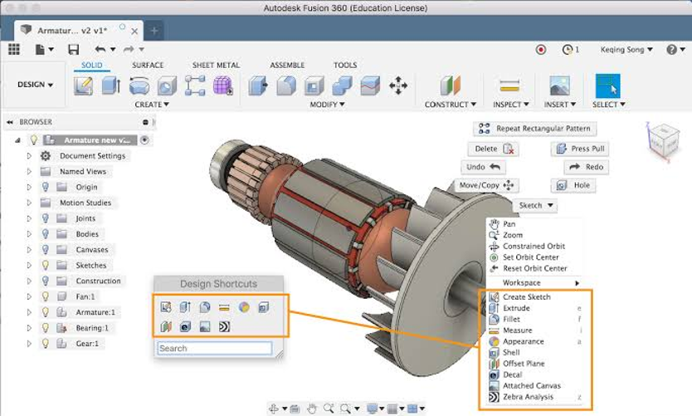Viewport: 692px width, 416px height.
Task: Toggle visibility bulb for Fan:1 component
Action: coord(45,296)
